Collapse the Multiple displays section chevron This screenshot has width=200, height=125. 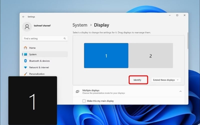point(180,91)
